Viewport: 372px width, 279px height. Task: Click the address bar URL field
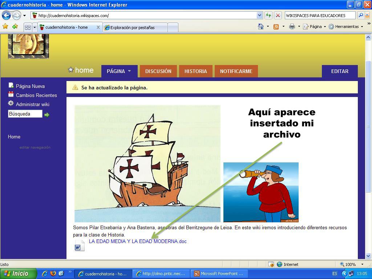(x=144, y=16)
